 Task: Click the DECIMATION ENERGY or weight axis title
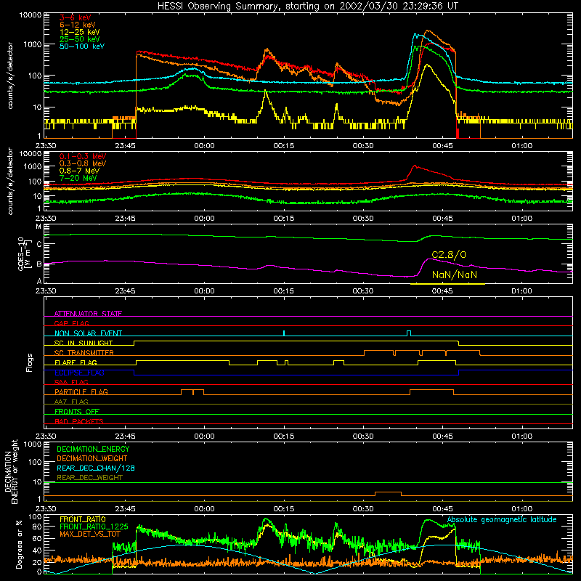11,471
